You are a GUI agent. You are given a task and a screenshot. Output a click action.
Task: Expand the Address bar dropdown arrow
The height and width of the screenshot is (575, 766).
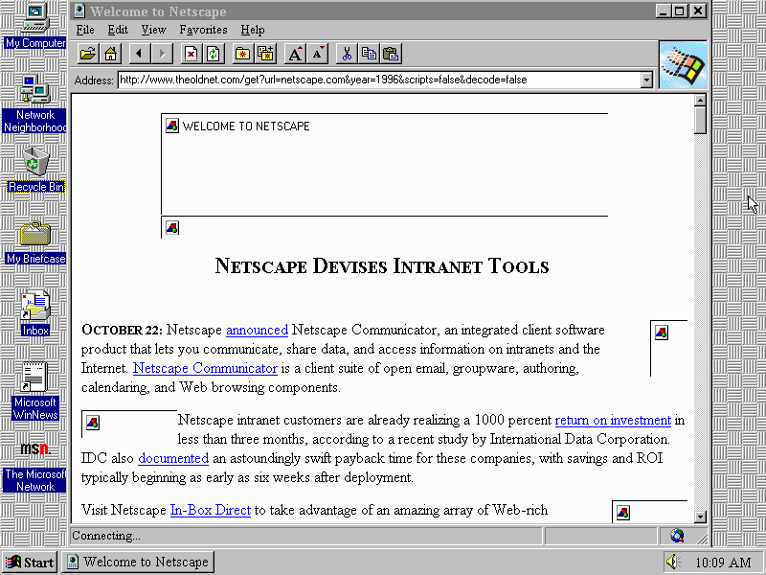click(646, 80)
